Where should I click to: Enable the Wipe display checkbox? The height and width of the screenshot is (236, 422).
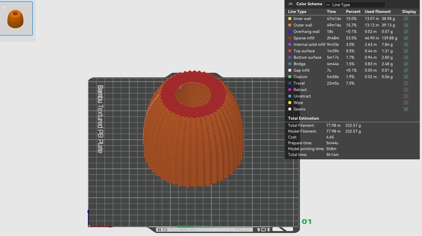[x=406, y=103]
